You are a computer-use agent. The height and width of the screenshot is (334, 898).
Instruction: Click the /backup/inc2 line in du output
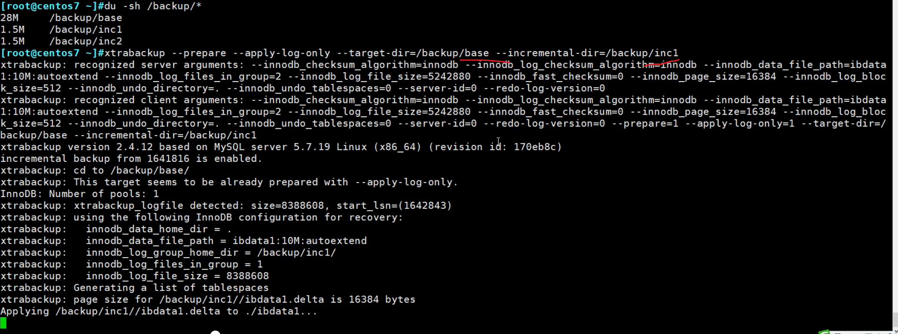pyautogui.click(x=86, y=41)
